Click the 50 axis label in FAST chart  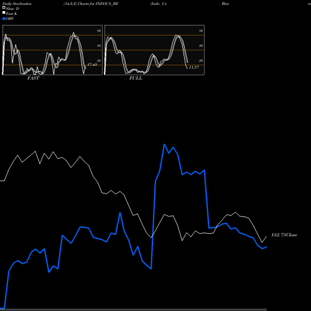99,45
